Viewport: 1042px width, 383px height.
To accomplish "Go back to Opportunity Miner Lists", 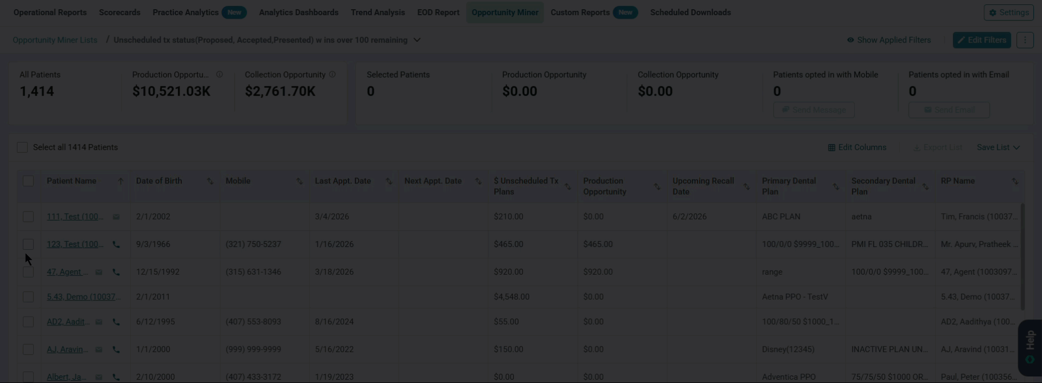I will tap(55, 40).
